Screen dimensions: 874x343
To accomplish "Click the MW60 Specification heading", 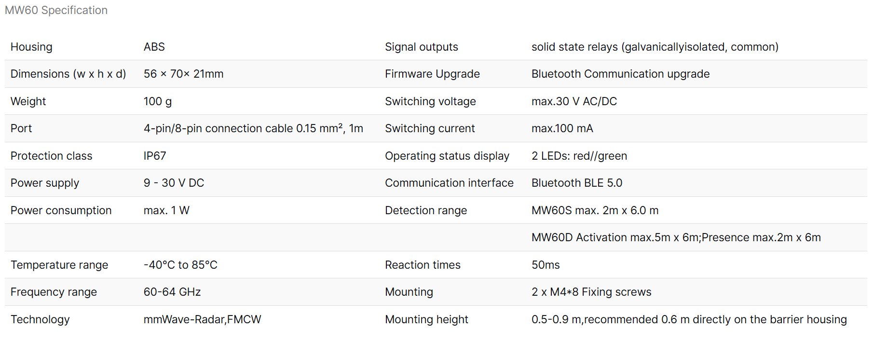I will tap(56, 10).
